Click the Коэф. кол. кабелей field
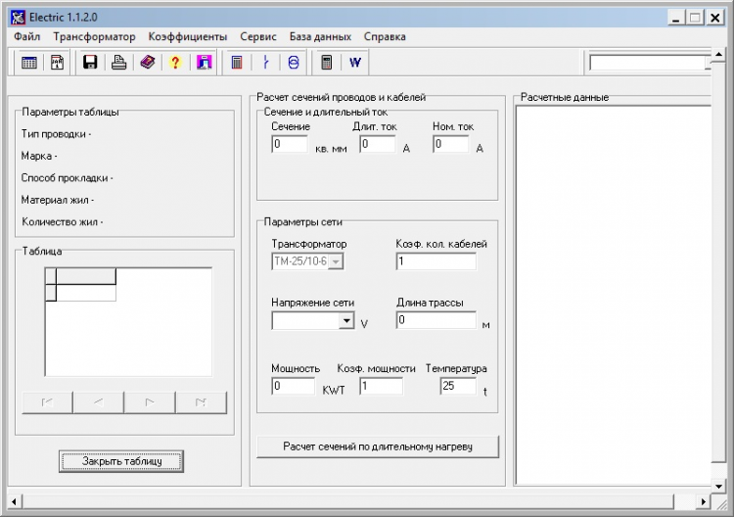The image size is (734, 517). [x=436, y=261]
